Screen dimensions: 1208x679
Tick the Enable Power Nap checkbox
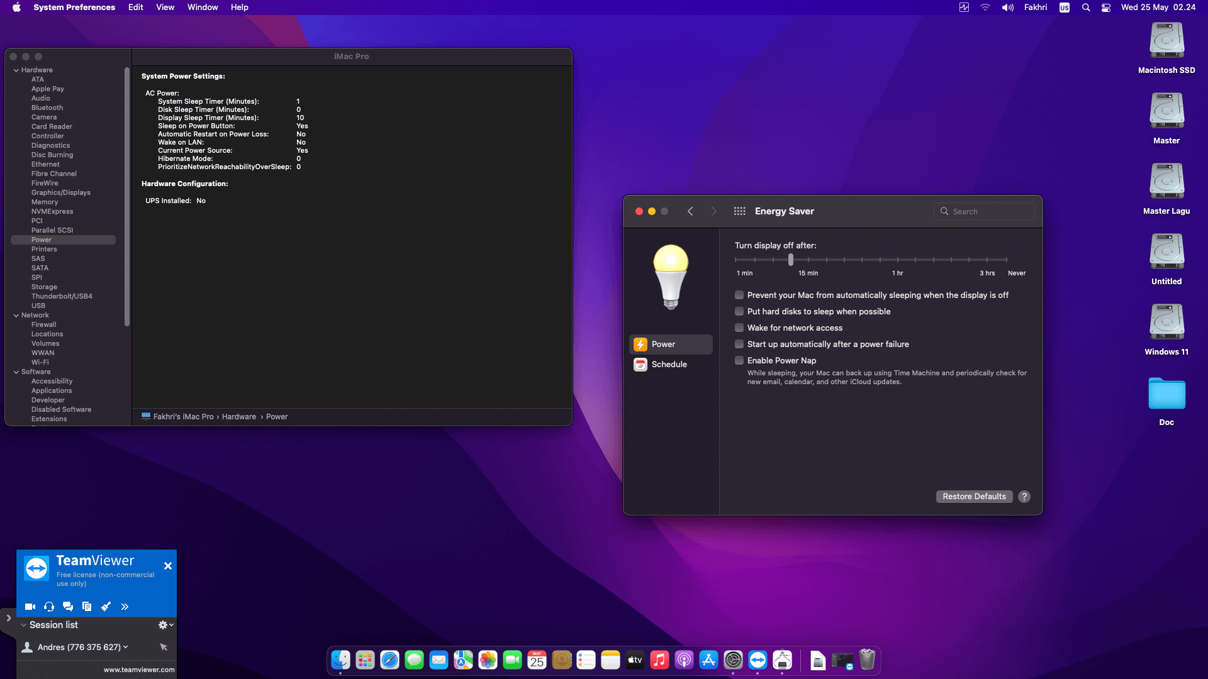pyautogui.click(x=739, y=360)
